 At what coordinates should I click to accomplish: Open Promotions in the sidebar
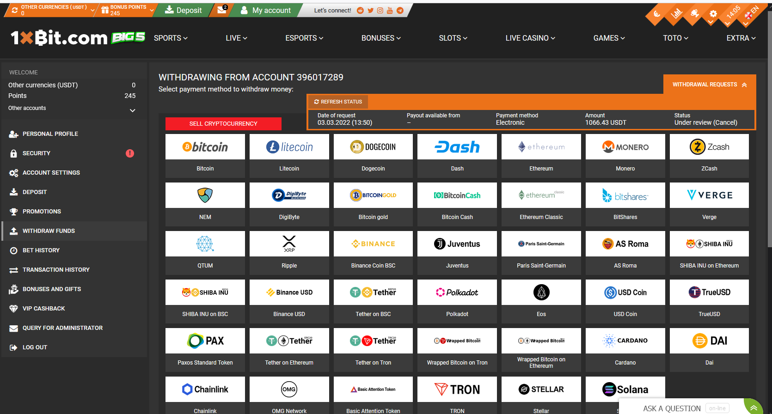point(74,212)
